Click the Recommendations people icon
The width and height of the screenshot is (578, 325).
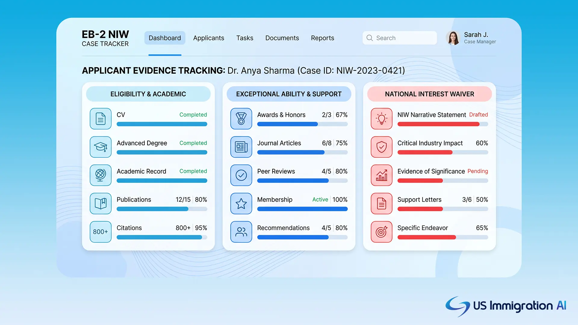[x=241, y=232]
